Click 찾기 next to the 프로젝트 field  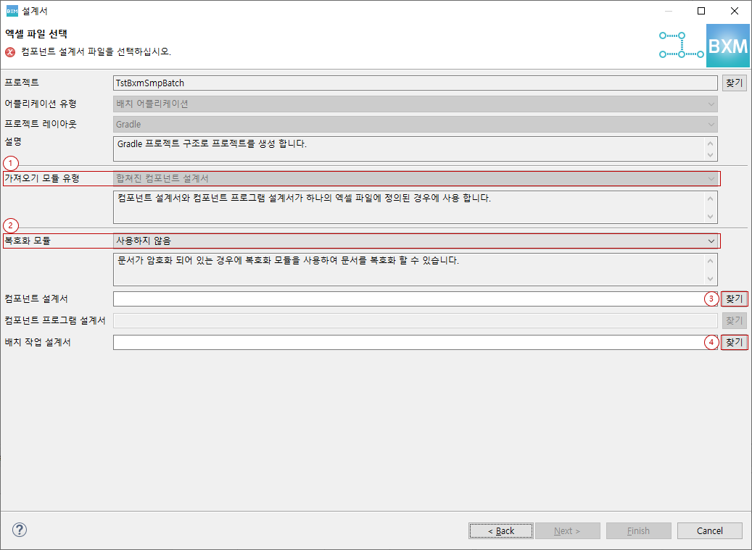[x=734, y=83]
